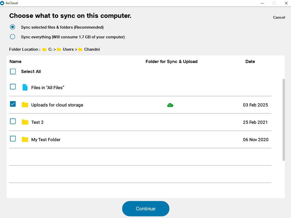The height and width of the screenshot is (218, 291).
Task: Click the My Test Folder folder icon
Action: pos(25,139)
